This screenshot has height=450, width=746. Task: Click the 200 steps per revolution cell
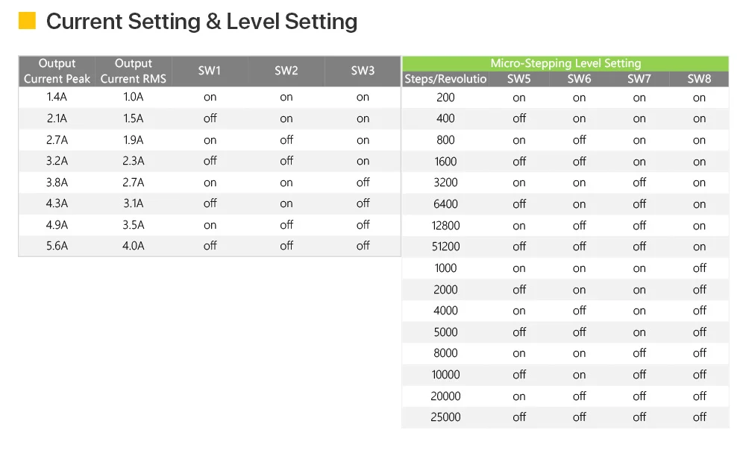point(445,98)
